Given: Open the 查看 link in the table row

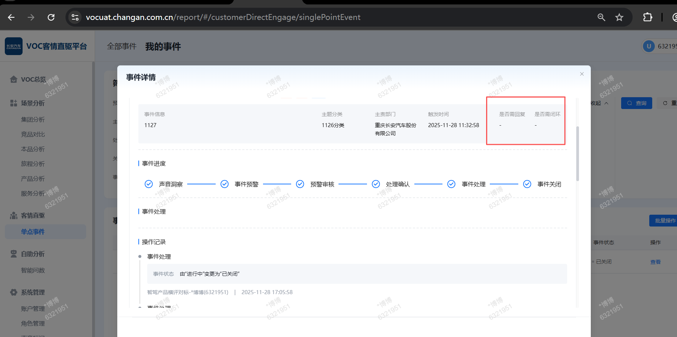Looking at the screenshot, I should click(655, 262).
